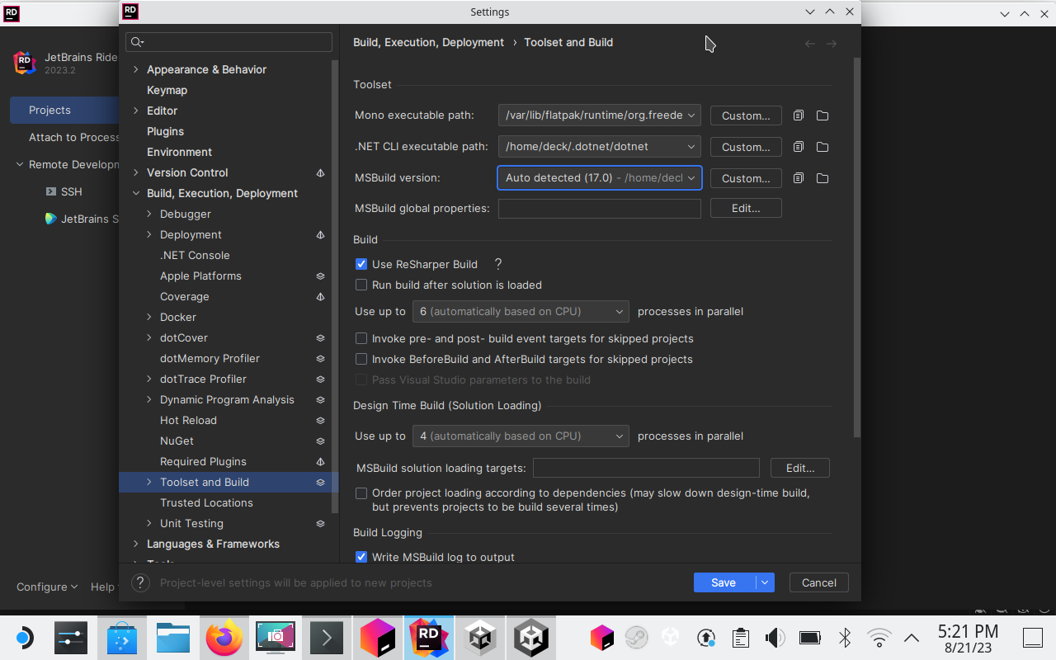Copy the .NET CLI executable path

pos(798,147)
